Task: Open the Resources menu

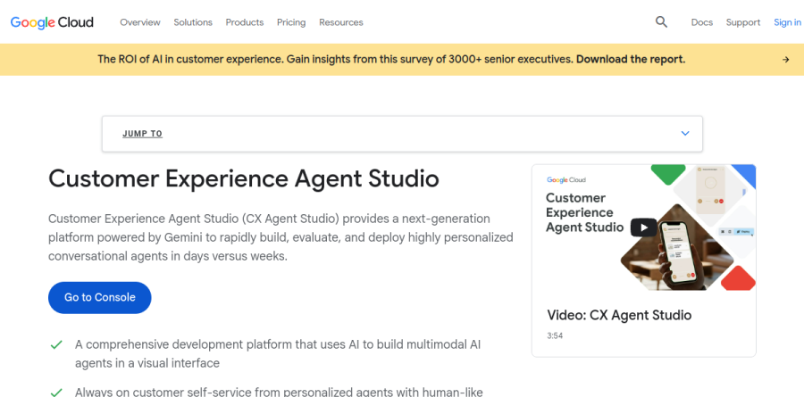Action: (341, 22)
